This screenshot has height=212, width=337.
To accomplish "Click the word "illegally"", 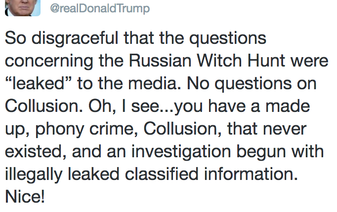I will (34, 175).
